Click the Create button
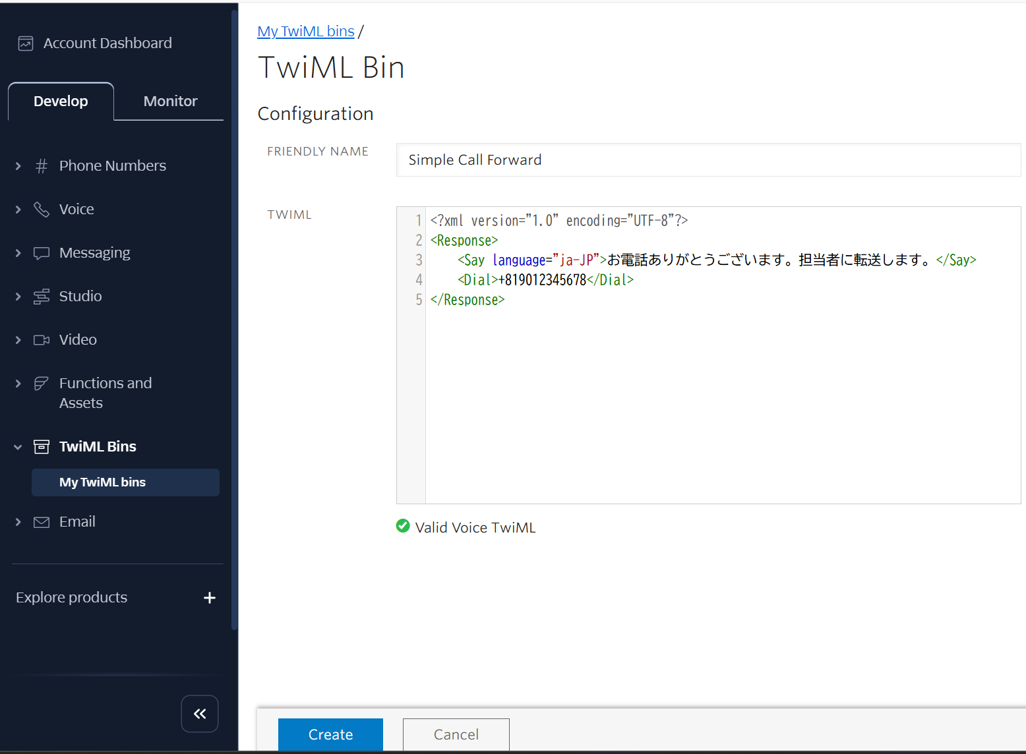 [330, 734]
